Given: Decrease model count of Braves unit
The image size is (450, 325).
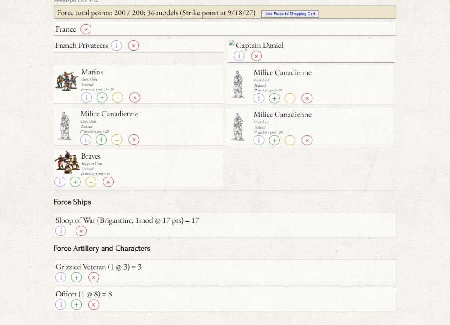Looking at the screenshot, I should [x=91, y=182].
